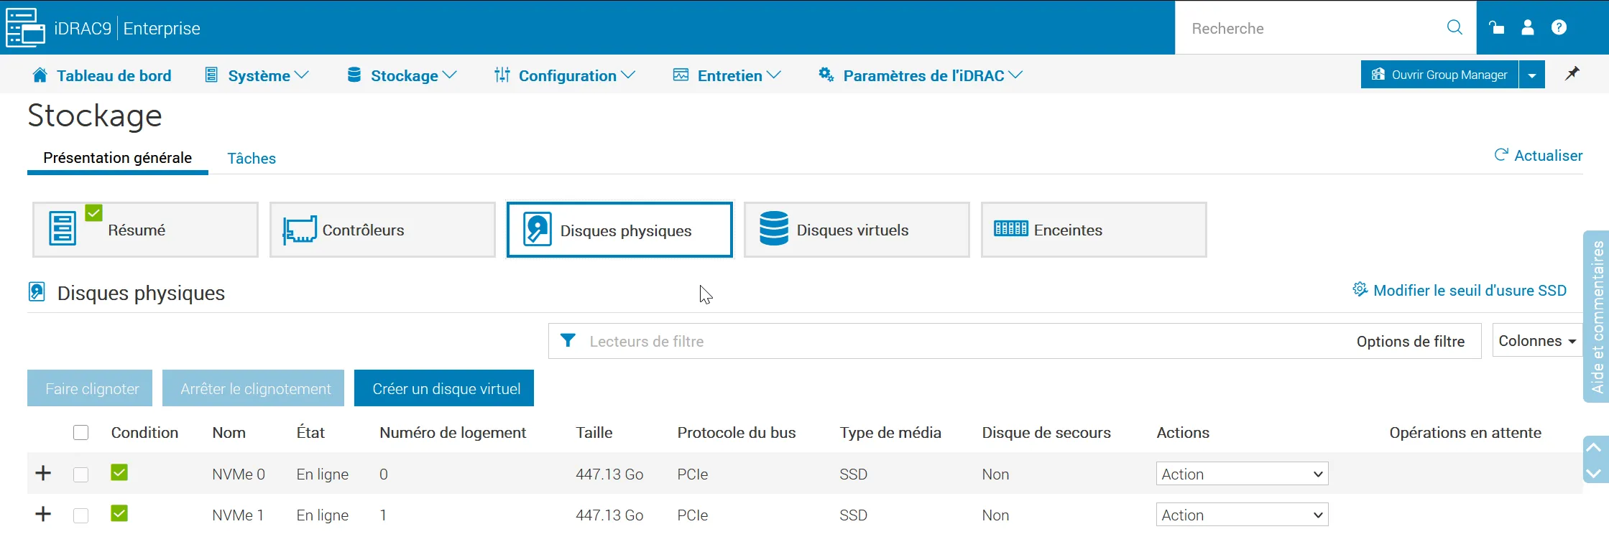
Task: Open the Disques virtuels card
Action: [x=857, y=230]
